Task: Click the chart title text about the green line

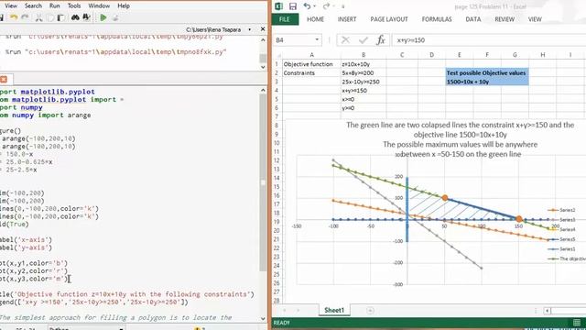Action: click(460, 139)
